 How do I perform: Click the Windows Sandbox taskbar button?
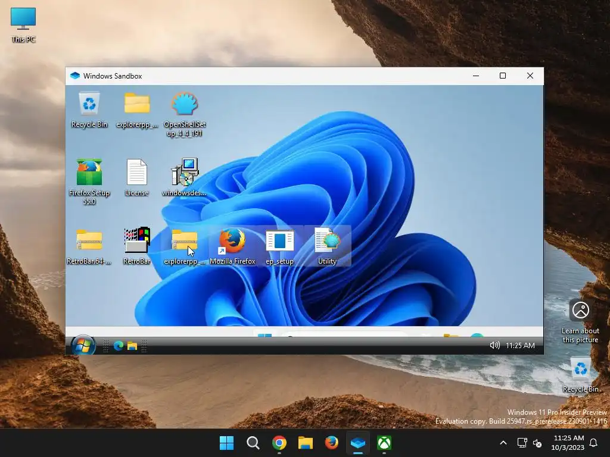click(x=358, y=443)
